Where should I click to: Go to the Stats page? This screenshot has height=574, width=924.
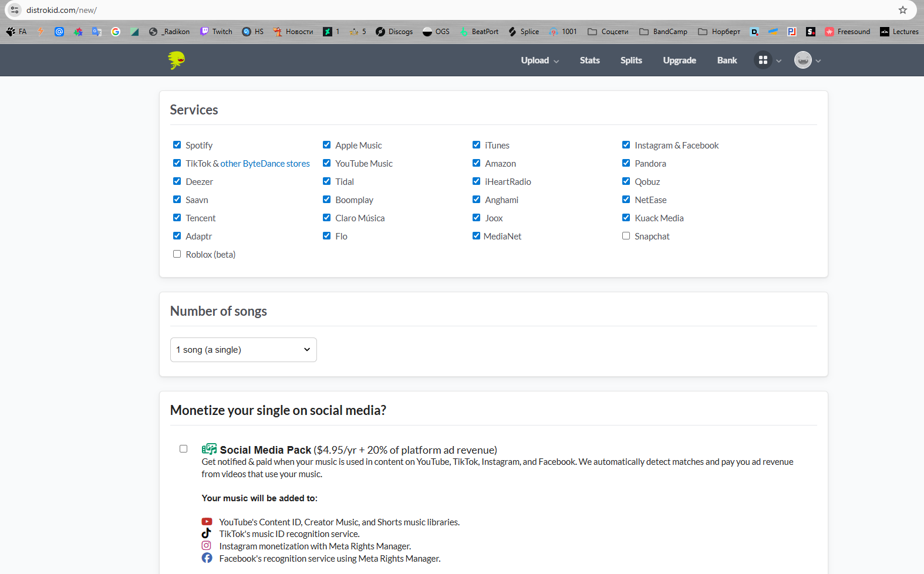[x=589, y=60]
